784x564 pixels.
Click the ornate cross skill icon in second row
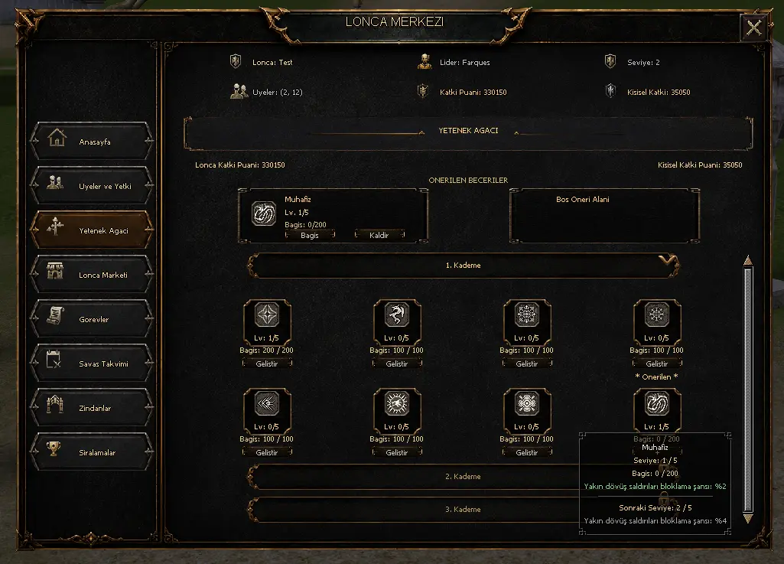point(527,404)
